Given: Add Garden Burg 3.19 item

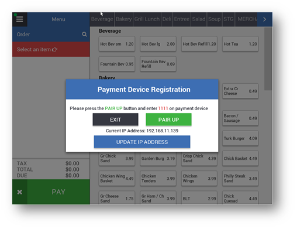Looking at the screenshot, I should coord(158,159).
